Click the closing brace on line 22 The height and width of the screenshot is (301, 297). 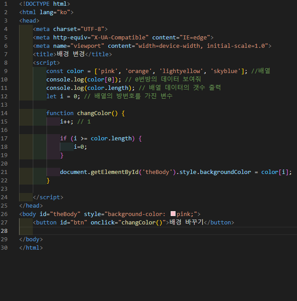point(48,181)
